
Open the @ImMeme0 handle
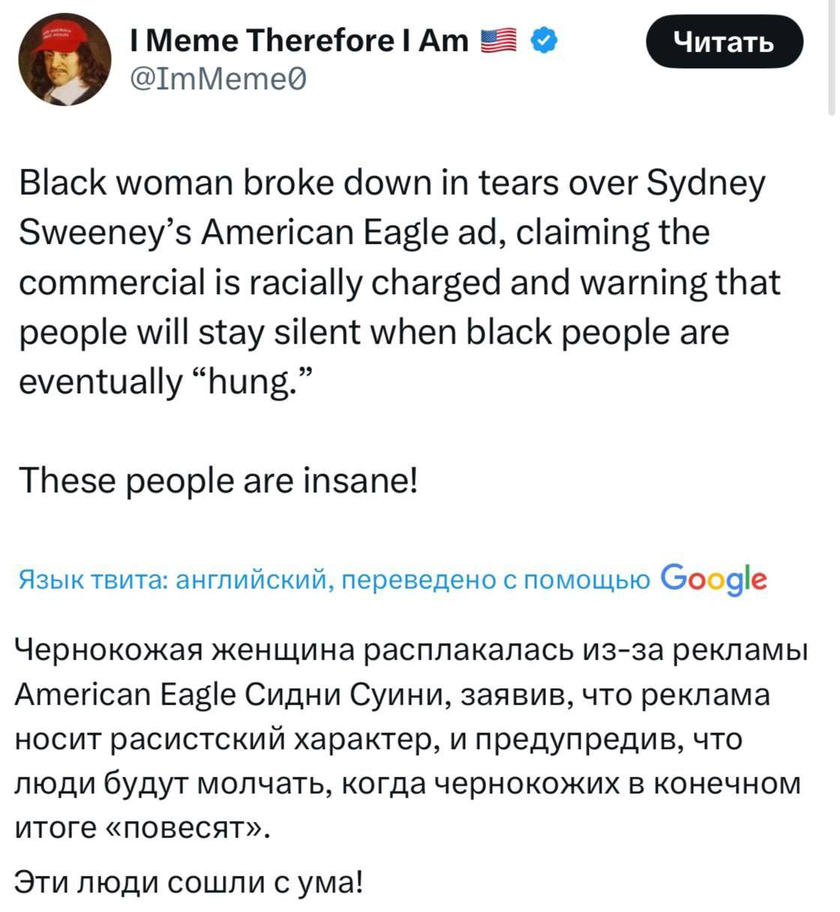[218, 78]
